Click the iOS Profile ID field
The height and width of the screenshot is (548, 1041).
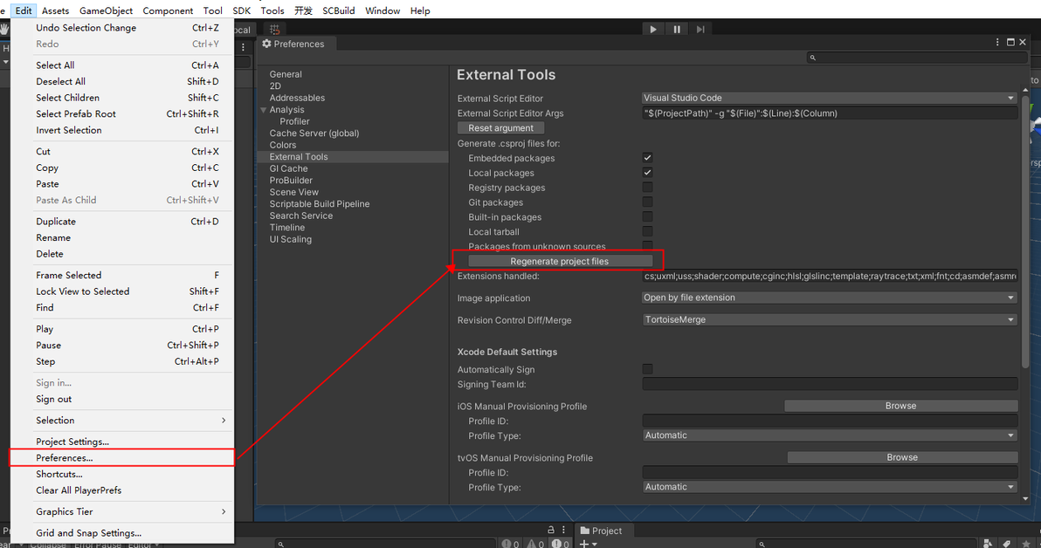(x=829, y=421)
